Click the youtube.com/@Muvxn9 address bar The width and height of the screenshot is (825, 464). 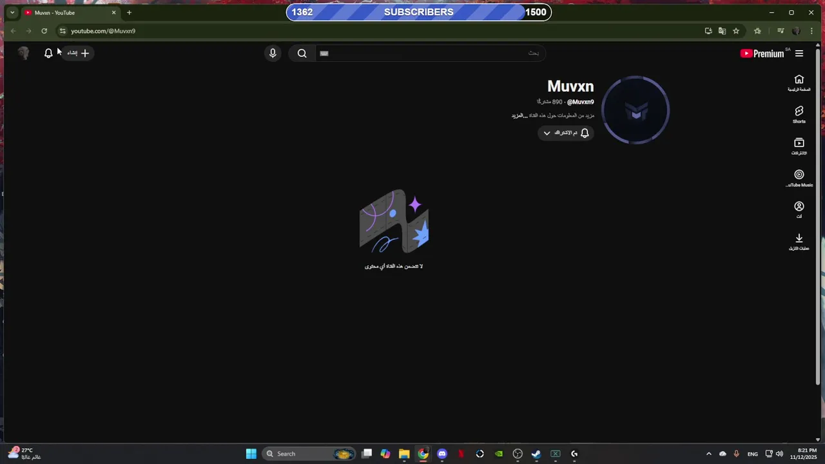coord(103,31)
